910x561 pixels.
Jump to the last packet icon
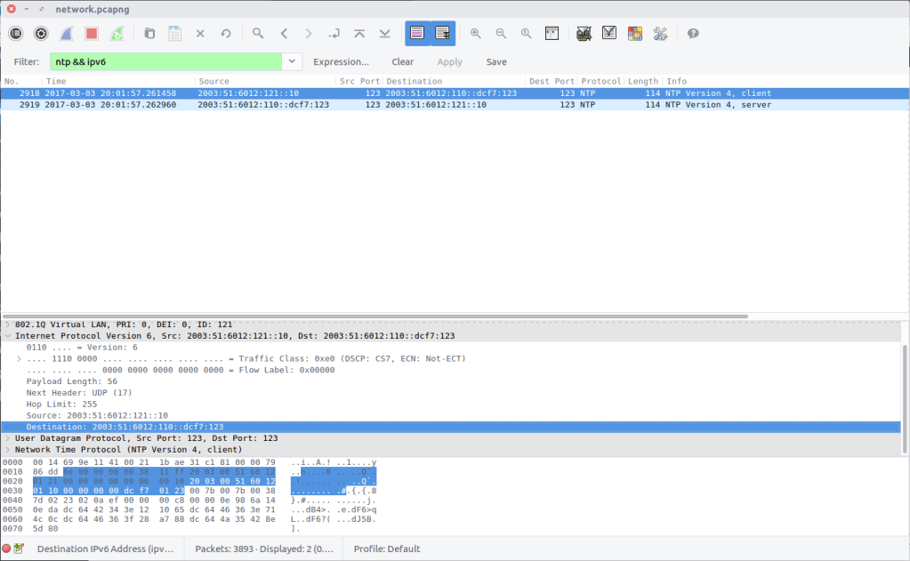384,34
